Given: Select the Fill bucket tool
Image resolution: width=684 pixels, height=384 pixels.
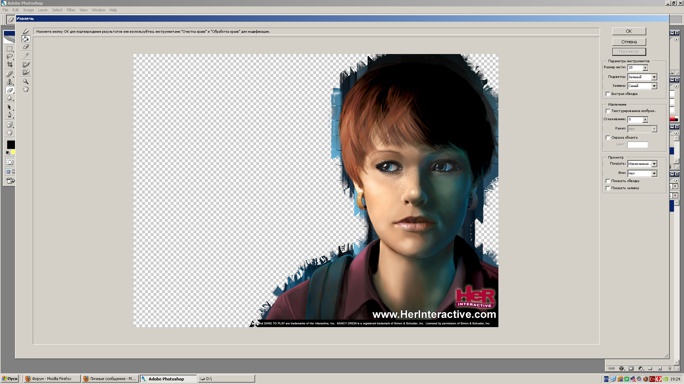Looking at the screenshot, I should tap(26, 39).
